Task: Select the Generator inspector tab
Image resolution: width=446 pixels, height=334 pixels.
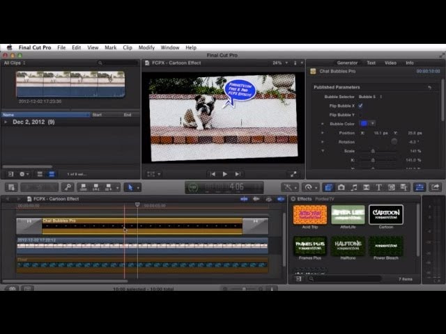Action: (x=347, y=63)
